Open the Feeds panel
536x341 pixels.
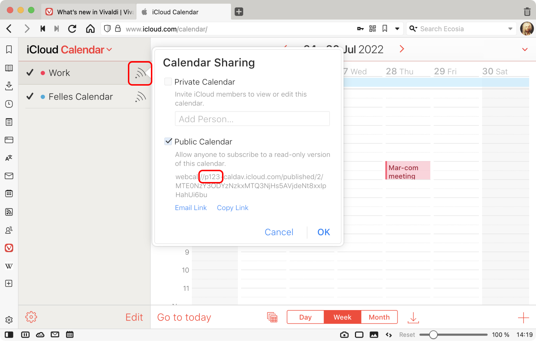click(9, 212)
